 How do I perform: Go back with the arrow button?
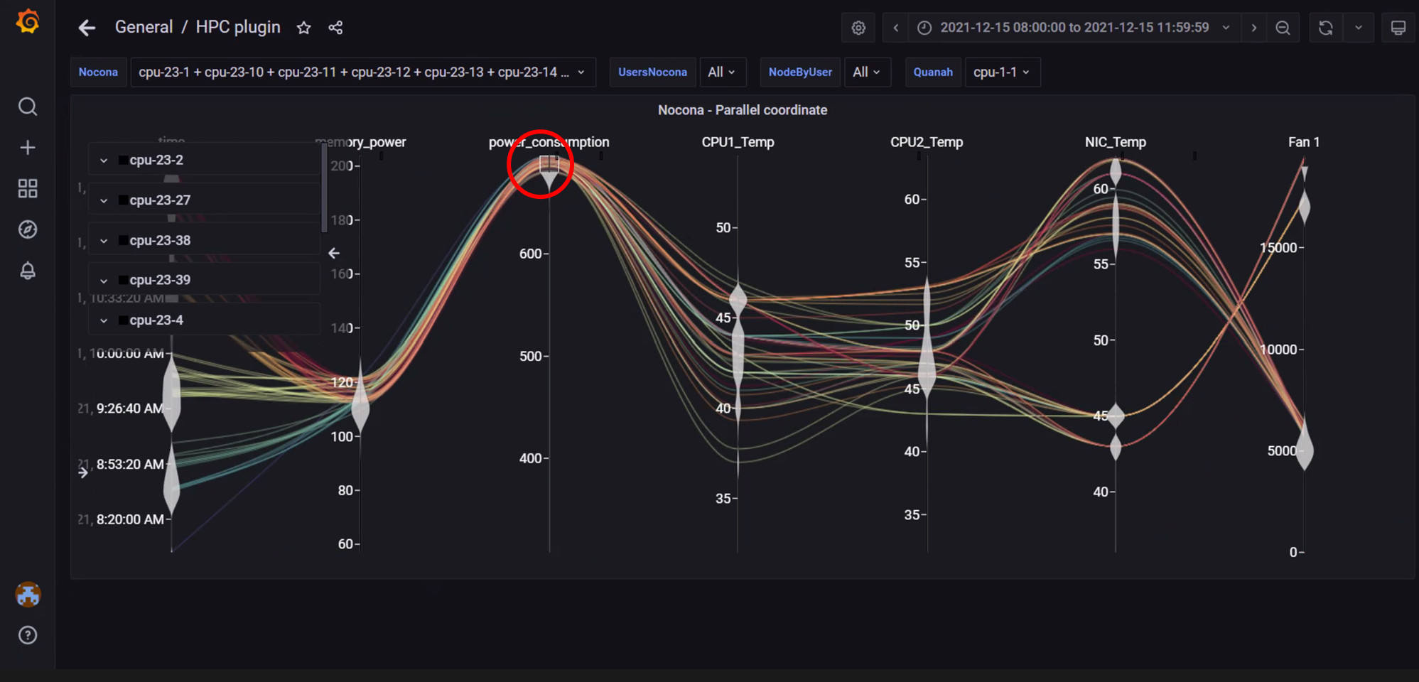tap(87, 28)
